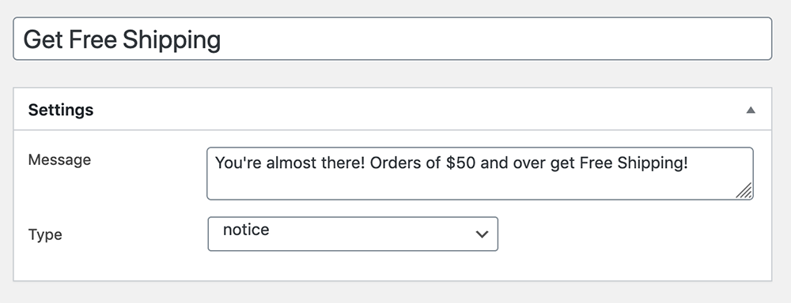Place cursor on the $50 text in Message

(460, 163)
